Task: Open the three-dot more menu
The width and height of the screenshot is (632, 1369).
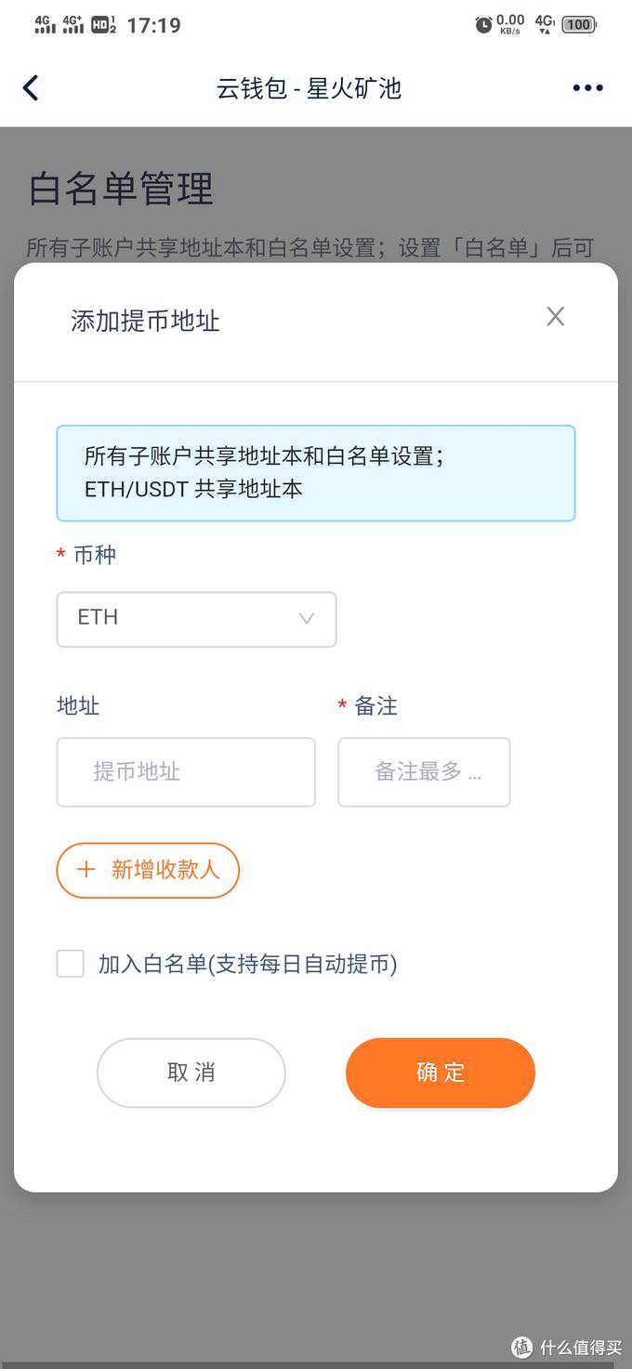Action: pyautogui.click(x=587, y=88)
